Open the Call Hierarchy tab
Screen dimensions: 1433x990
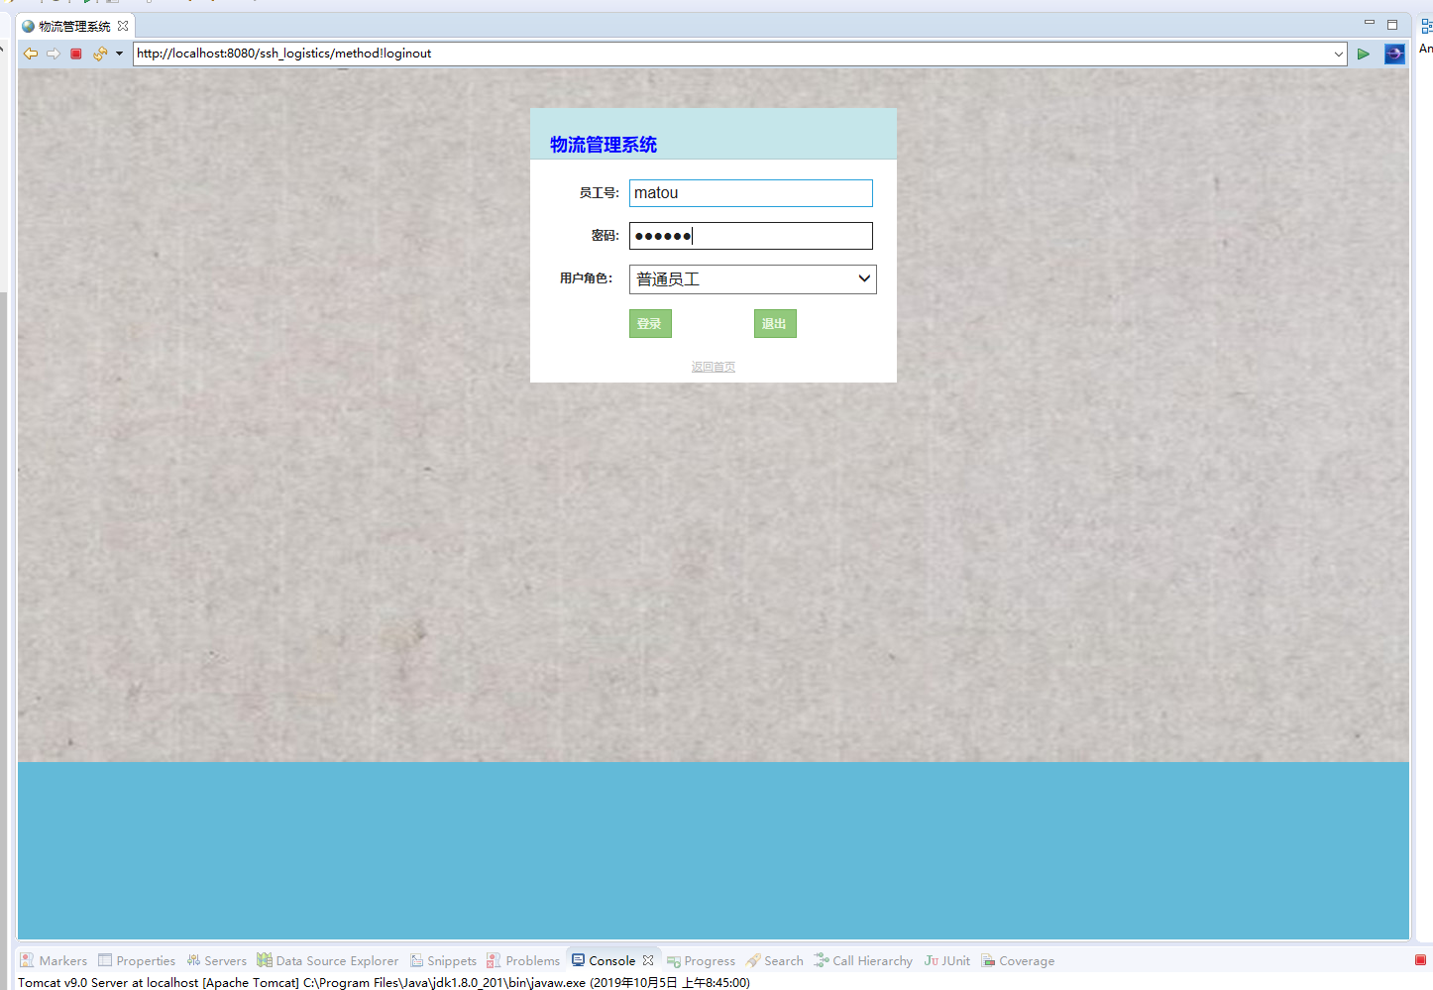[x=863, y=960]
